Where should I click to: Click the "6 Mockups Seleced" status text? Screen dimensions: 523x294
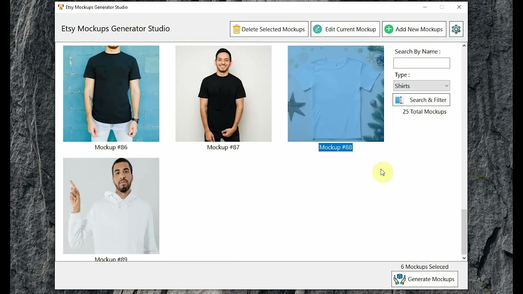425,267
